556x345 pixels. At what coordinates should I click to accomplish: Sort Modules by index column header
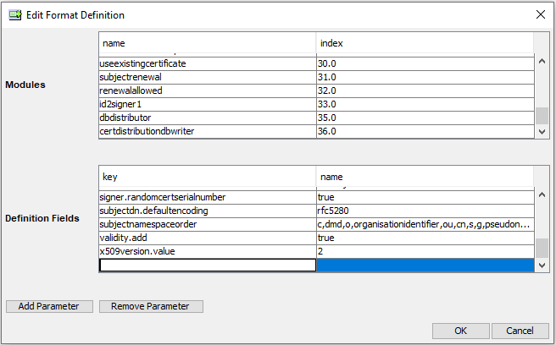click(x=424, y=43)
